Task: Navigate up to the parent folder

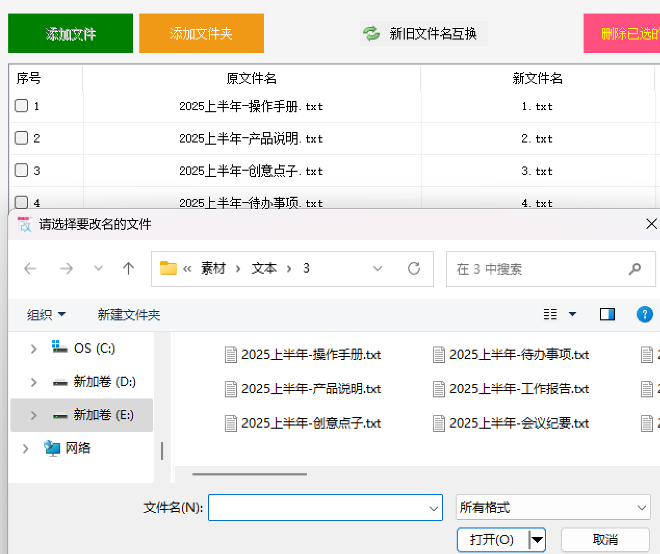Action: pos(128,268)
